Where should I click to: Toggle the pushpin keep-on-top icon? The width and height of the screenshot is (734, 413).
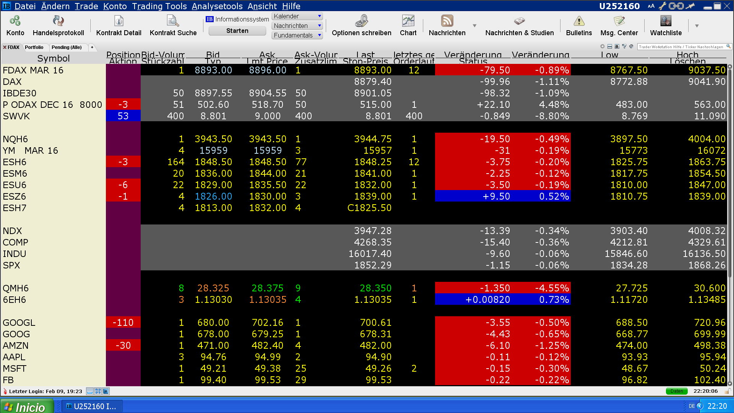pyautogui.click(x=690, y=6)
